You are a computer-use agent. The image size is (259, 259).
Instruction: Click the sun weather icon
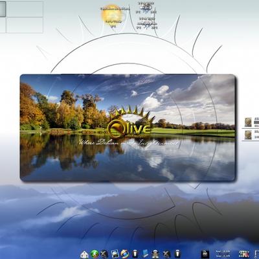(x=112, y=15)
